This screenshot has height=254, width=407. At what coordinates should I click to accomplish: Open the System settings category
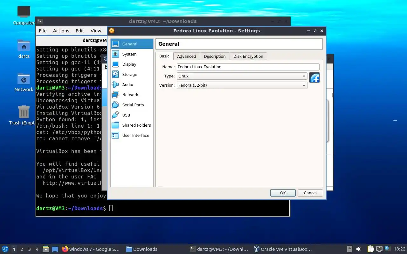(132, 54)
